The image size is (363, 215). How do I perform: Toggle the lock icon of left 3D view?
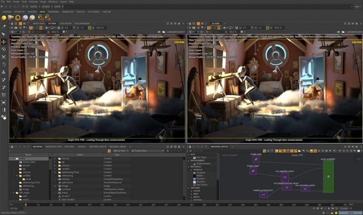pos(12,23)
